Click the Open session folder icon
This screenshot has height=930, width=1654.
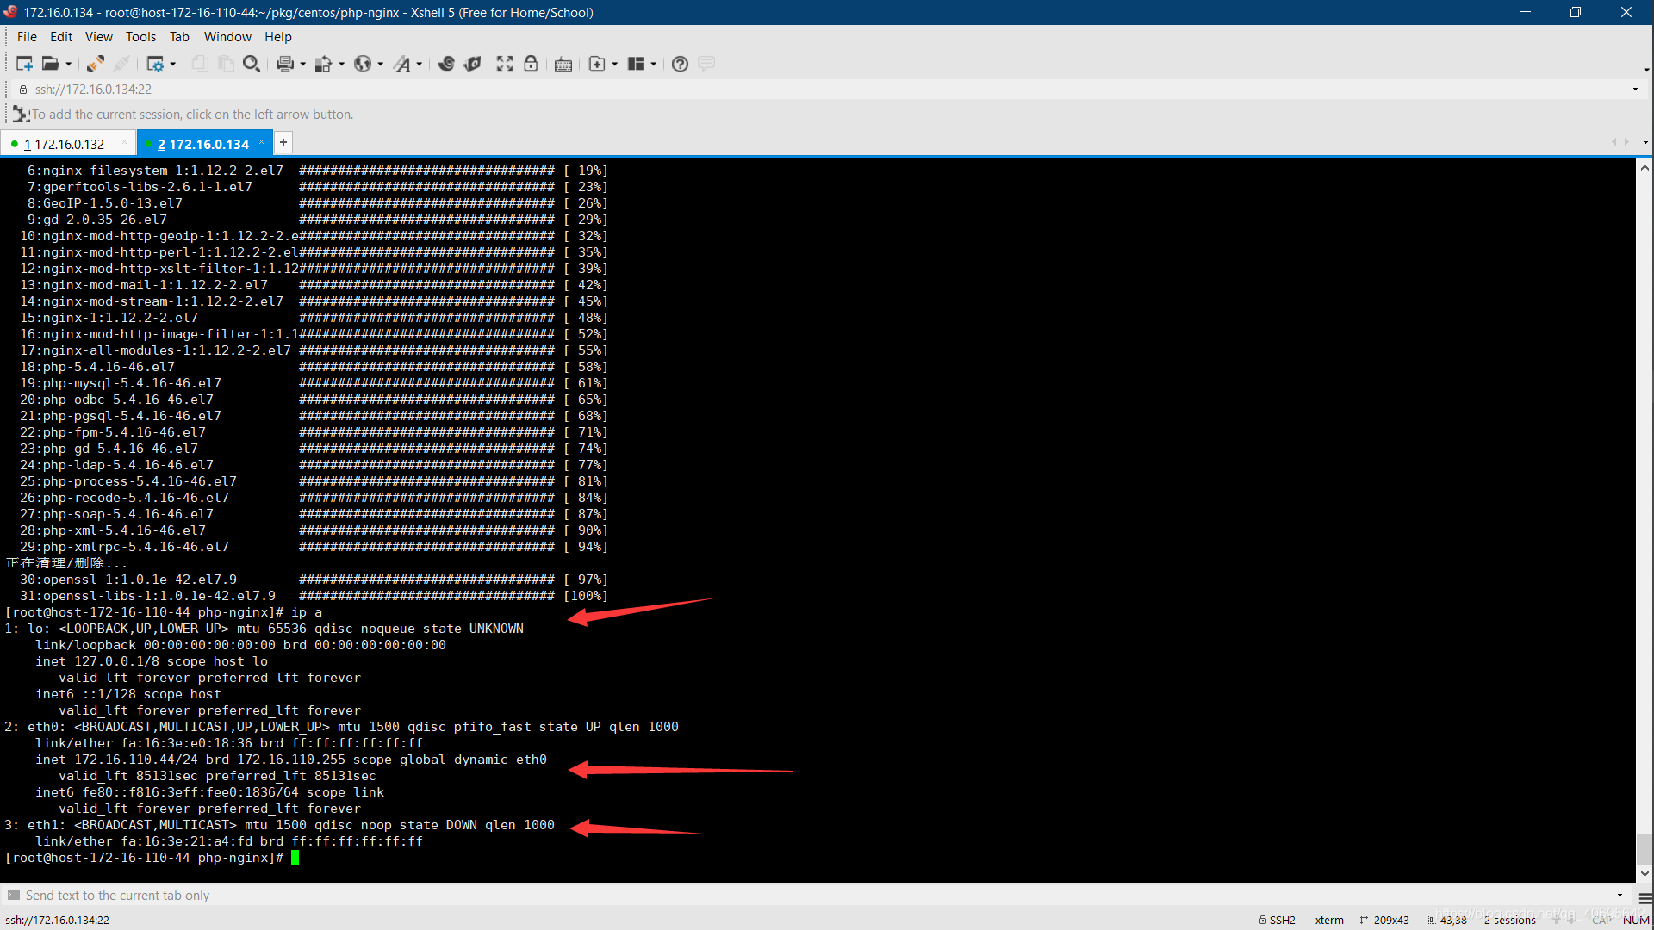pyautogui.click(x=51, y=64)
